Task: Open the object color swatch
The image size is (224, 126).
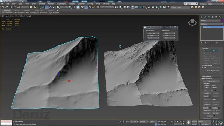Action: (x=222, y=21)
